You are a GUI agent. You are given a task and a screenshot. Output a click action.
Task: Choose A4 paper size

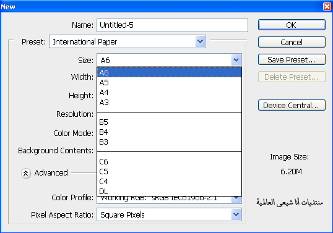(x=169, y=93)
